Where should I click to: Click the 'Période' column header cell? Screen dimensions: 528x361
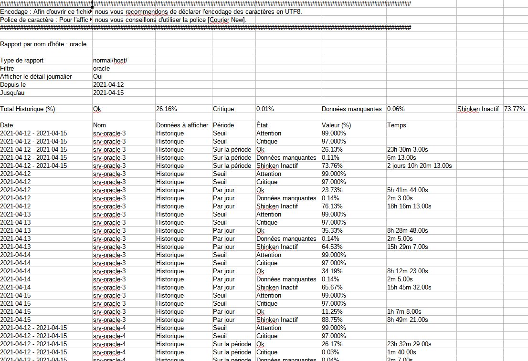point(223,125)
